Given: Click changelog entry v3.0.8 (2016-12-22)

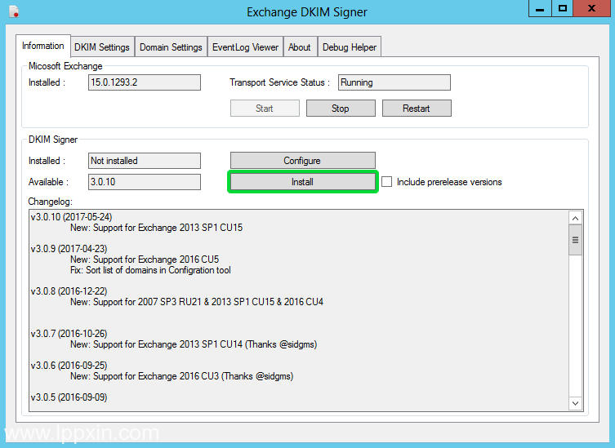Looking at the screenshot, I should click(x=69, y=291).
